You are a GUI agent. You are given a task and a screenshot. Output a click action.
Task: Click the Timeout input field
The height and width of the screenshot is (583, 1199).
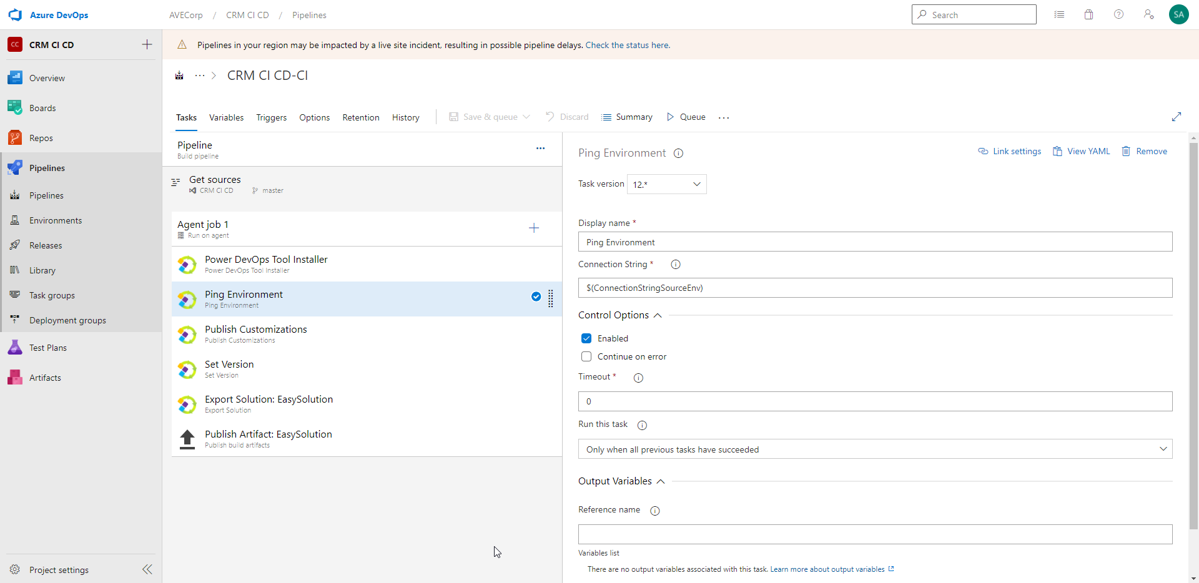[x=875, y=401]
